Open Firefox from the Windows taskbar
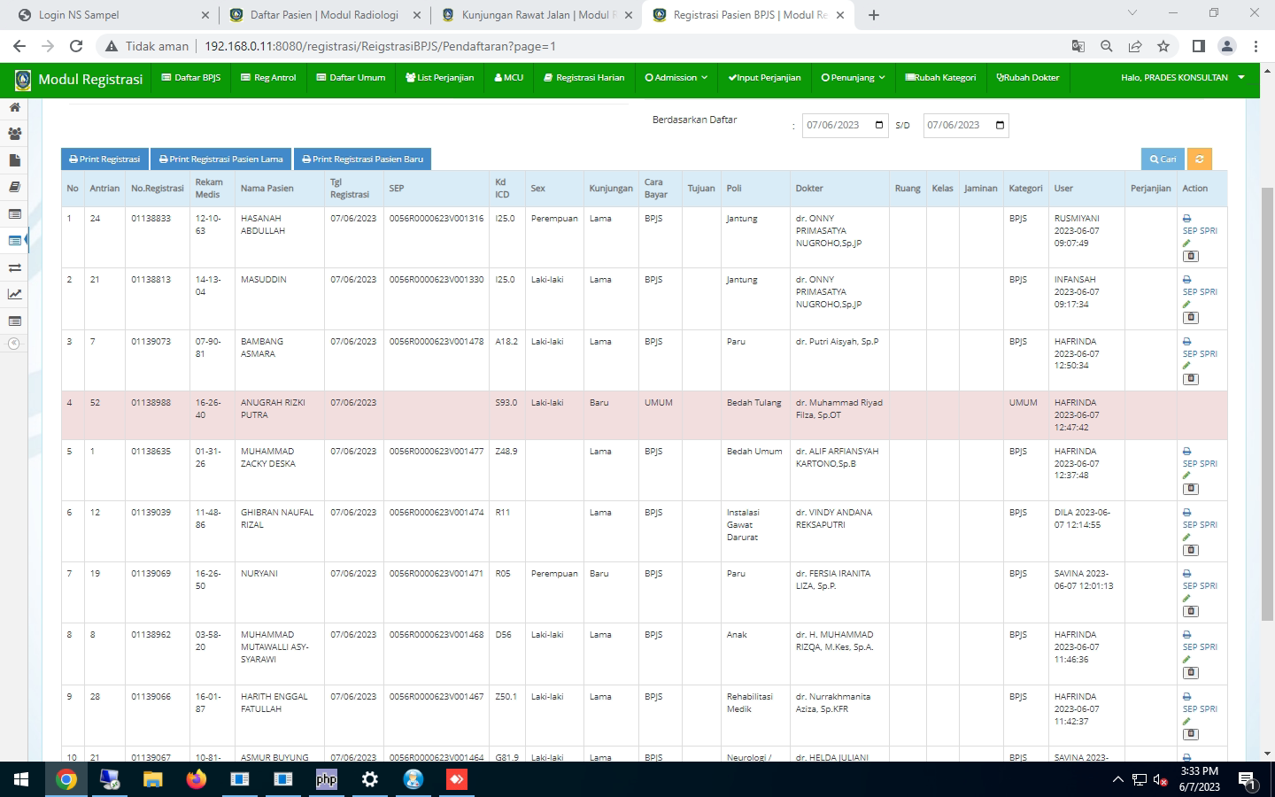 [x=196, y=779]
